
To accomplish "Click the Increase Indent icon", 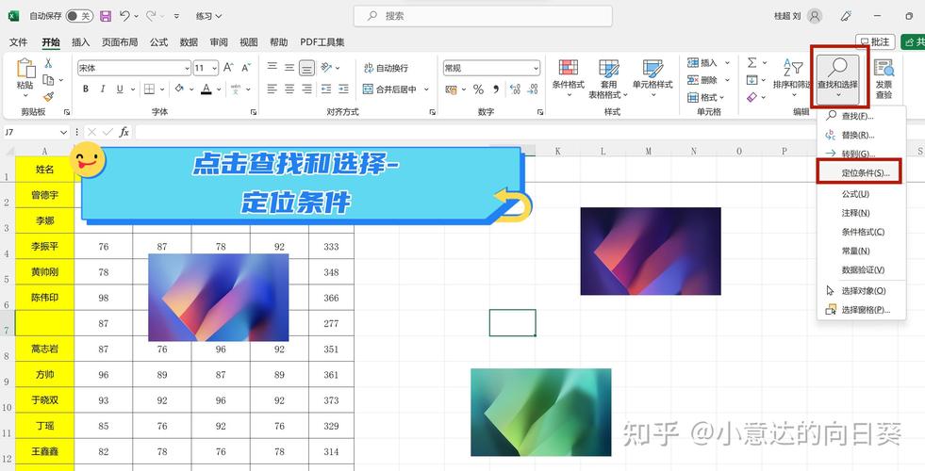I will point(343,89).
